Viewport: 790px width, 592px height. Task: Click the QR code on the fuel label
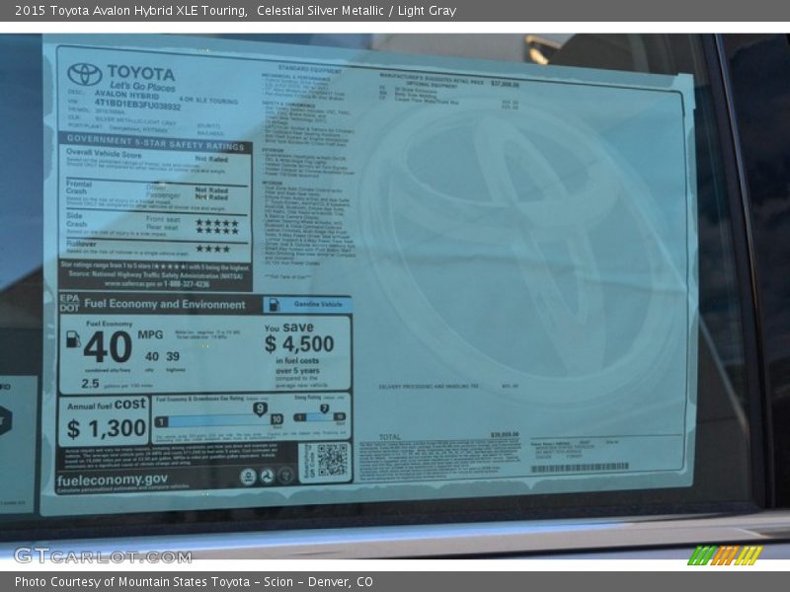coord(332,459)
